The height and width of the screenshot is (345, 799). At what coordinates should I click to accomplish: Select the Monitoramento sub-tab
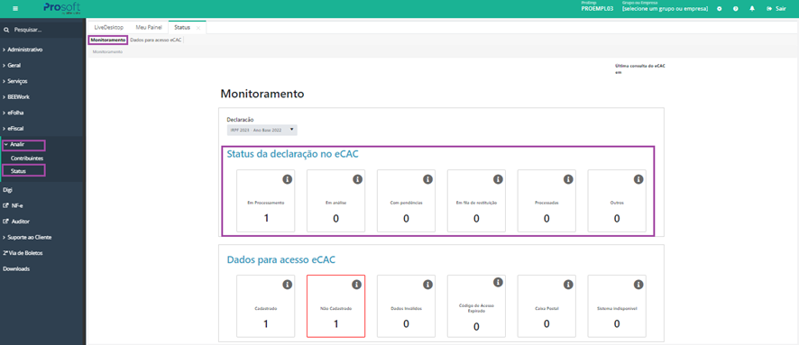(108, 40)
